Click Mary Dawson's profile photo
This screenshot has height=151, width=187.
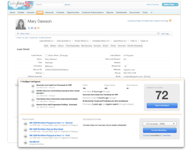click(21, 24)
